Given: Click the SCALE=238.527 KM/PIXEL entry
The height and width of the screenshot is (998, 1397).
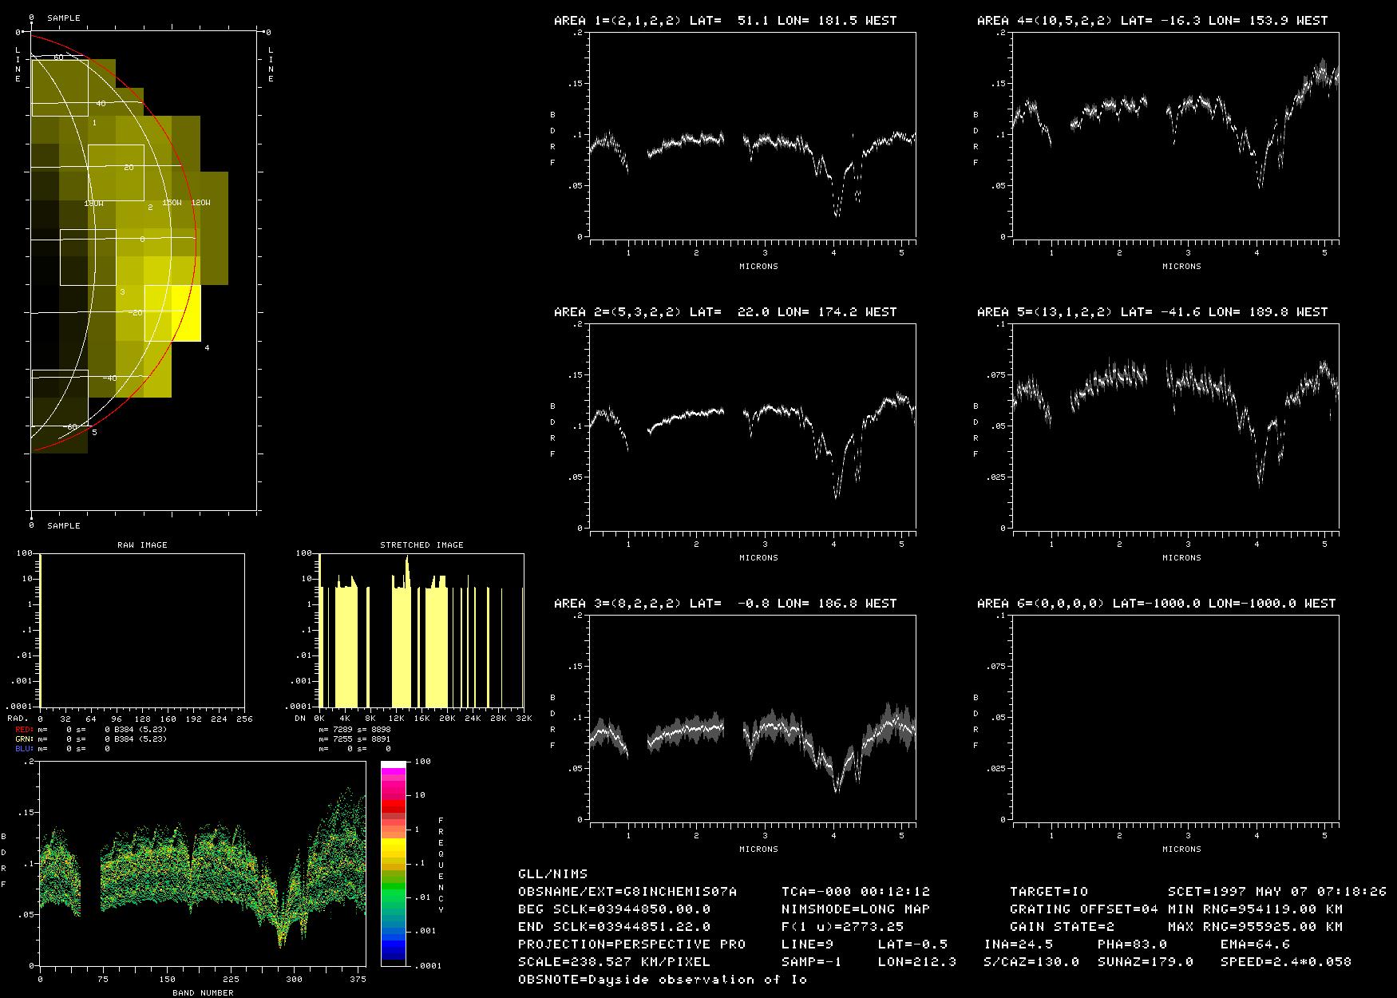Looking at the screenshot, I should point(614,962).
